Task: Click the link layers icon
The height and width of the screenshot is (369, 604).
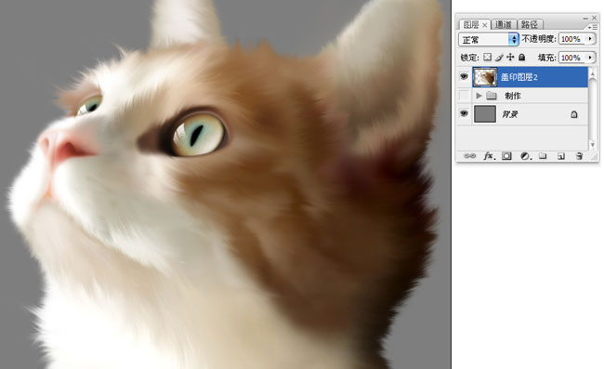Action: [x=469, y=155]
